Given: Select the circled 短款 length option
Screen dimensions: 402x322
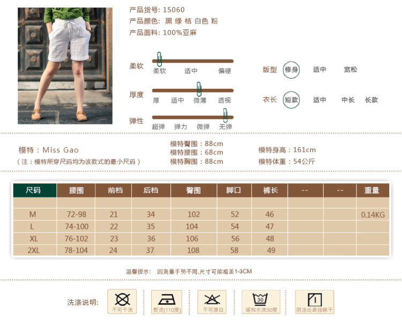Looking at the screenshot, I should (291, 100).
